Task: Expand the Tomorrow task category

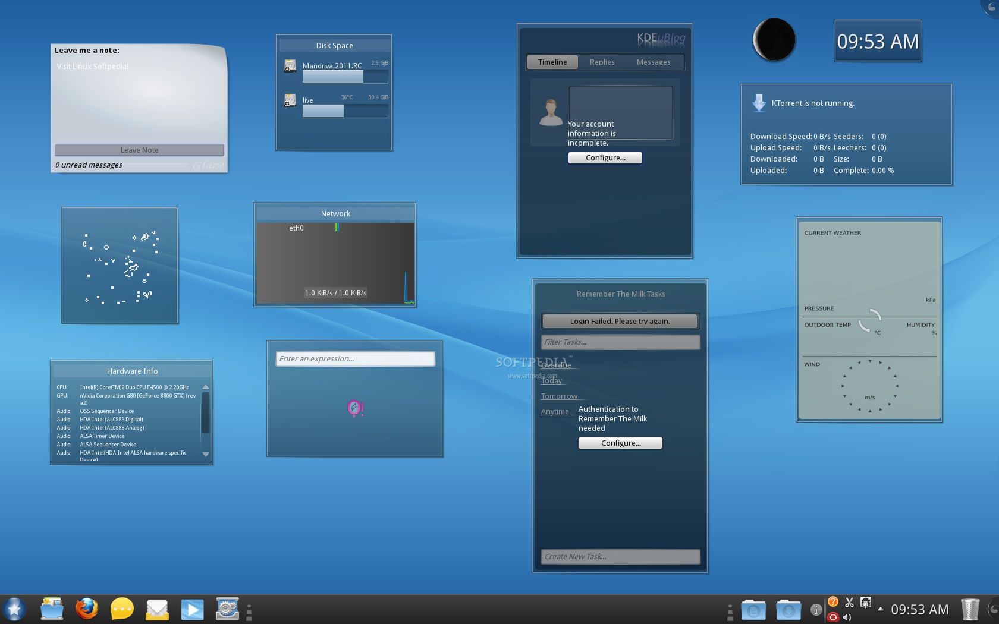Action: click(x=559, y=396)
